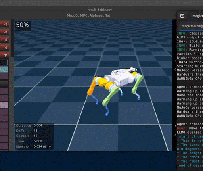
Task: Click the 'INFO: Elapsed' terminal line
Action: (x=190, y=33)
